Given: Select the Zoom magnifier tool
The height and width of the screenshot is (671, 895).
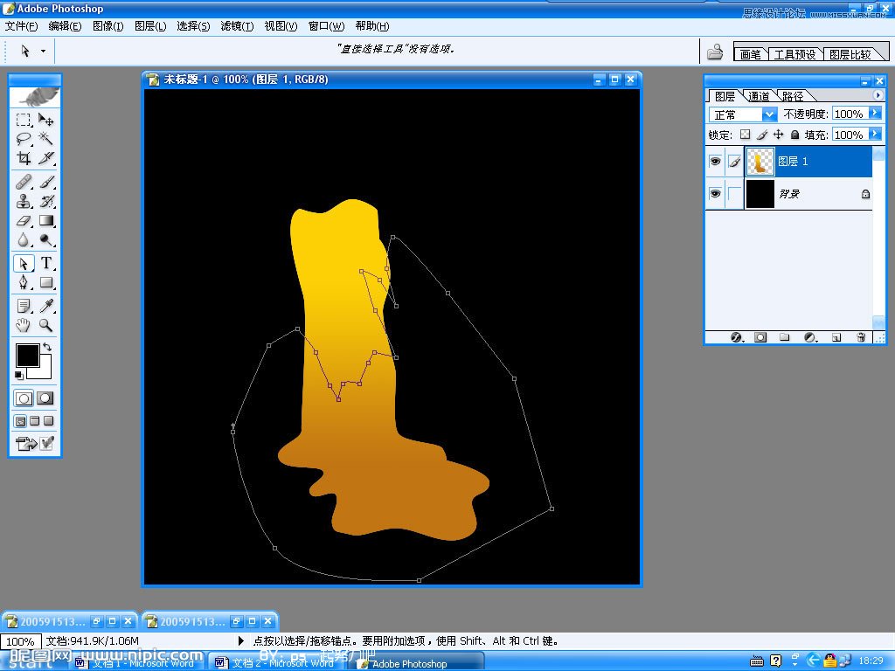Looking at the screenshot, I should pyautogui.click(x=46, y=325).
